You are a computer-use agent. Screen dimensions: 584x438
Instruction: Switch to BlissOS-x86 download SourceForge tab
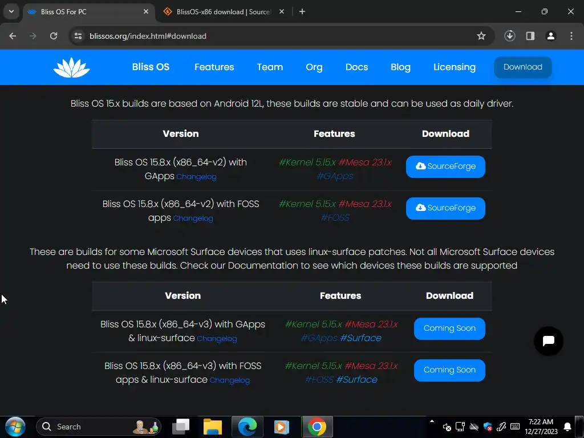(224, 11)
